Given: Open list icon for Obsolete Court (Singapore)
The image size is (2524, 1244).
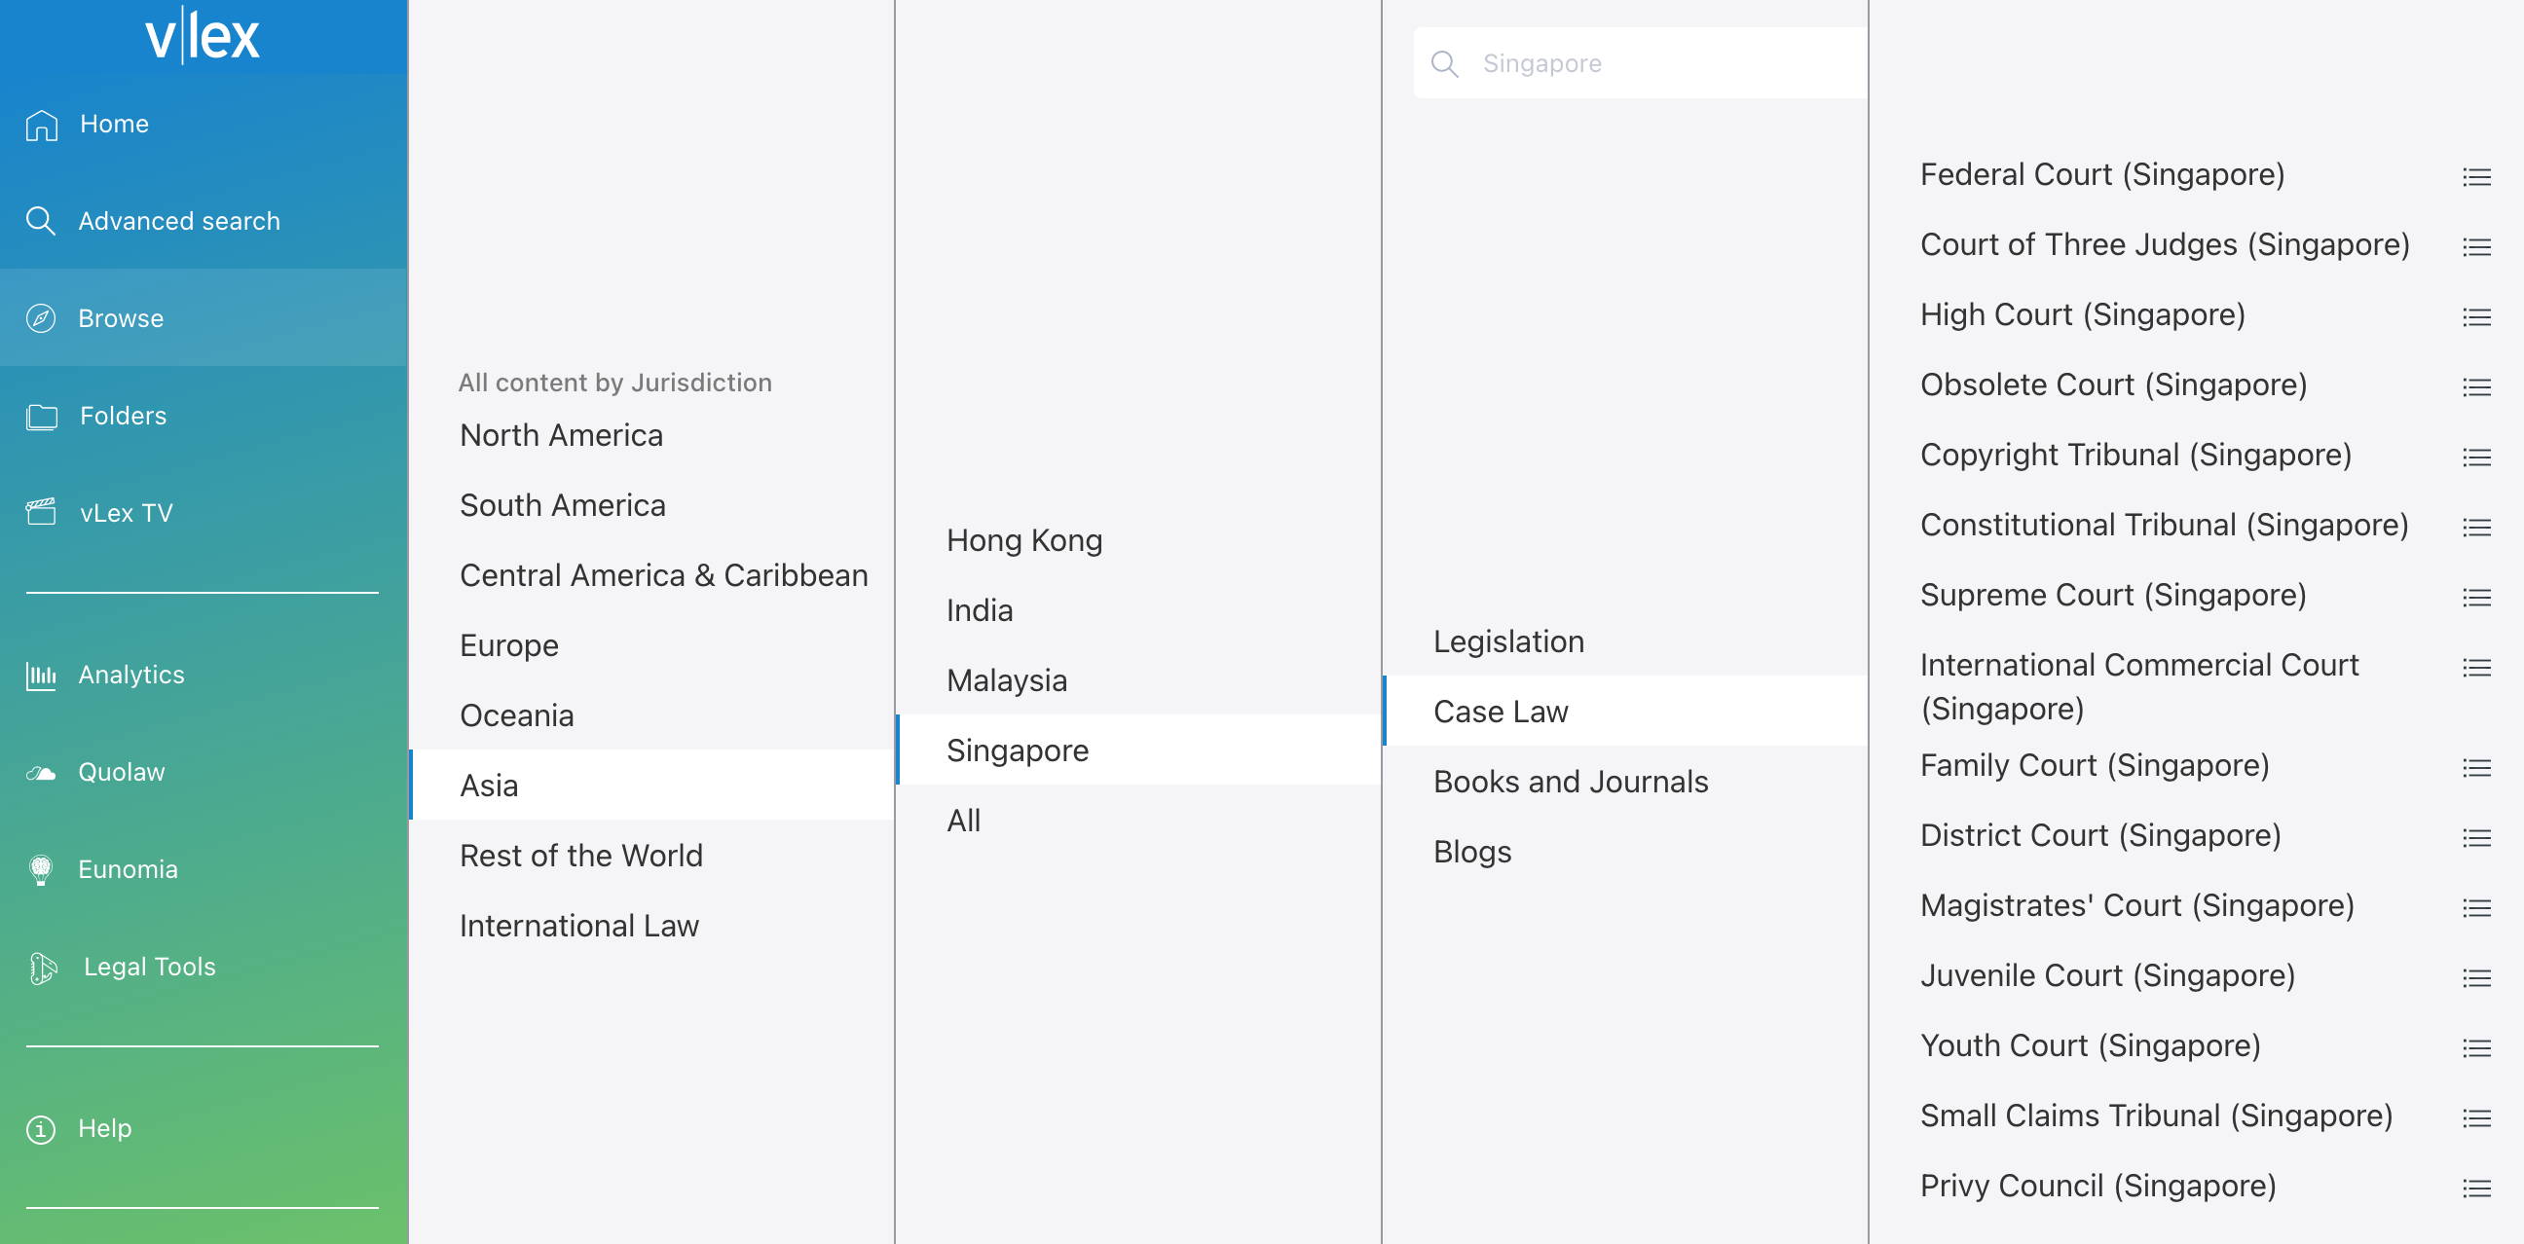Looking at the screenshot, I should coord(2476,386).
